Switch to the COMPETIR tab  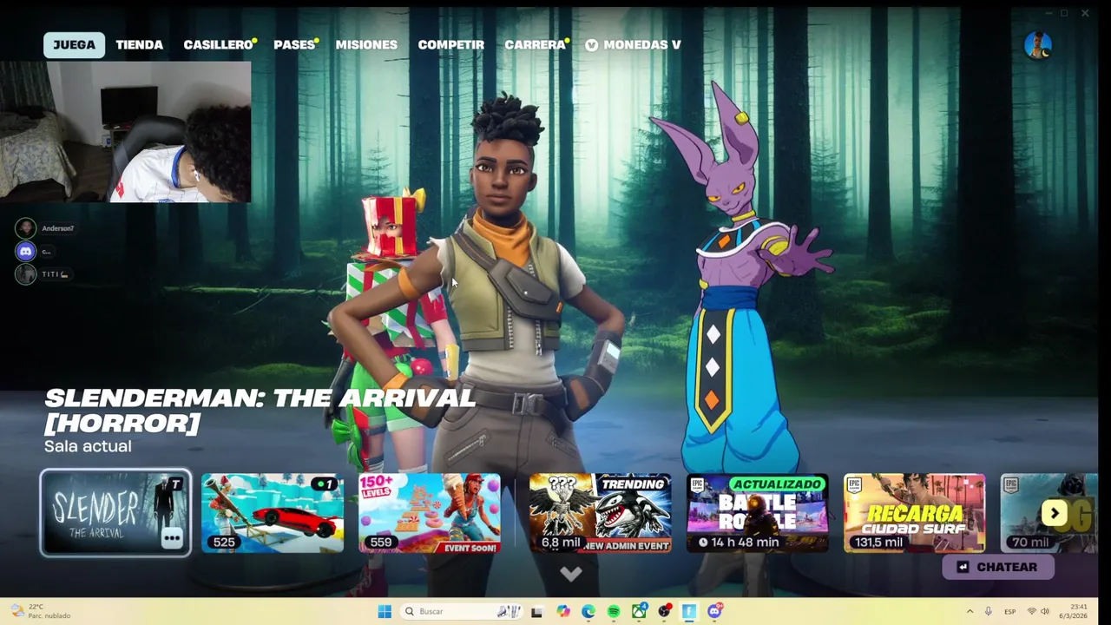[x=450, y=45]
